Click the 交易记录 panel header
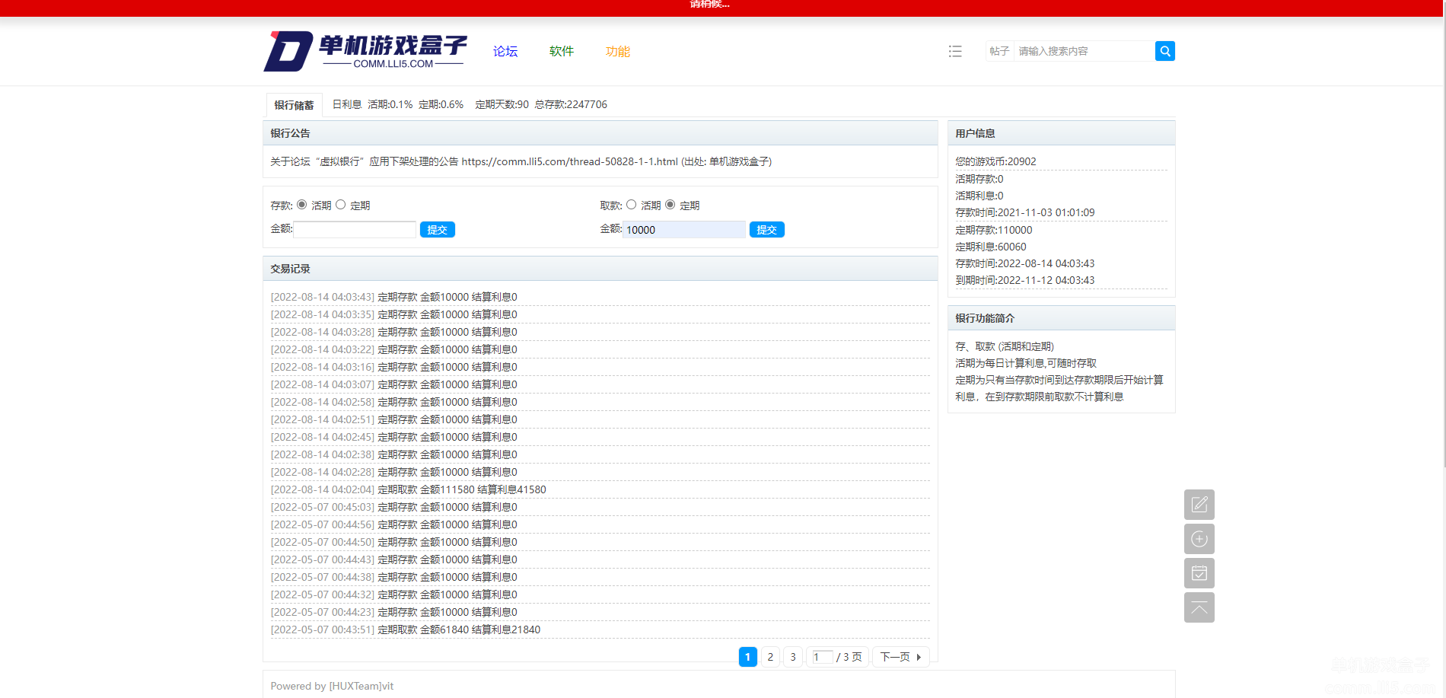 (600, 269)
